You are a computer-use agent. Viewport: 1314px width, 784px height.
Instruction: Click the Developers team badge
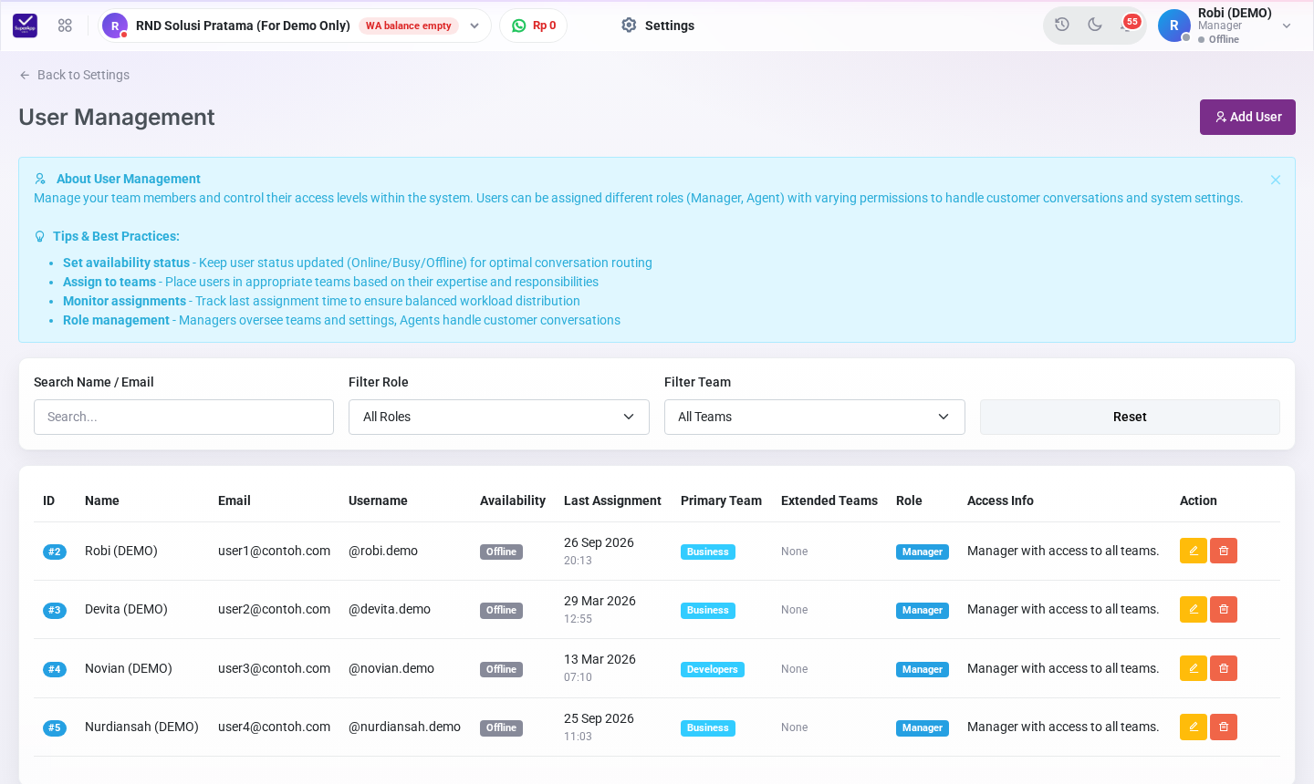pyautogui.click(x=713, y=669)
